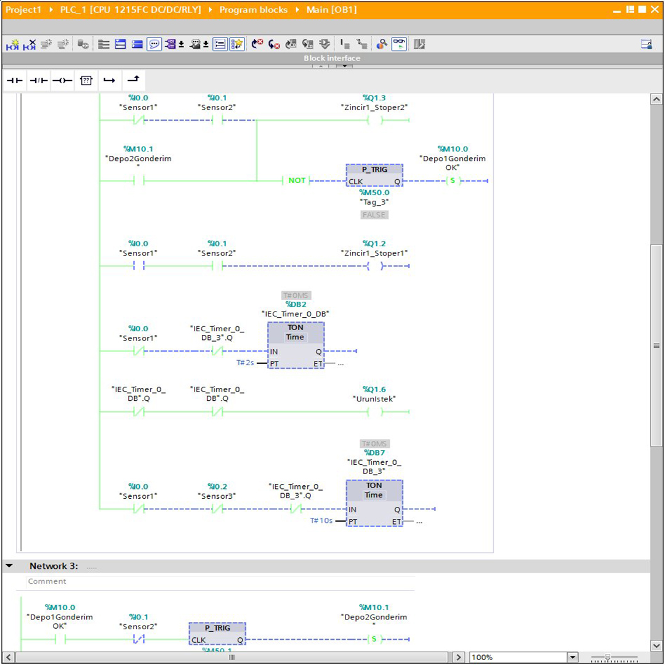This screenshot has width=665, height=665.
Task: Click the delete network icon
Action: click(x=29, y=44)
